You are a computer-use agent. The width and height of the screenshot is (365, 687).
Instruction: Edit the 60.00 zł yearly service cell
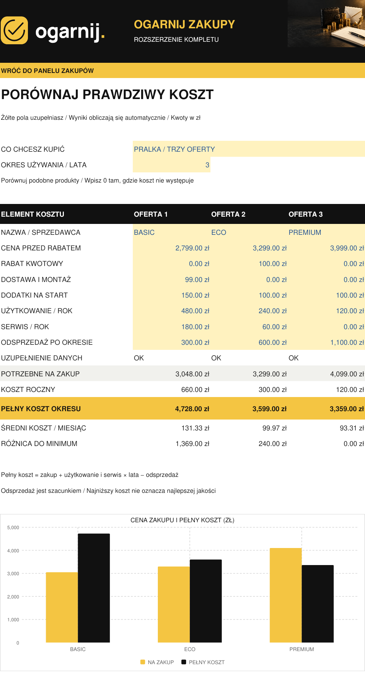pos(249,327)
